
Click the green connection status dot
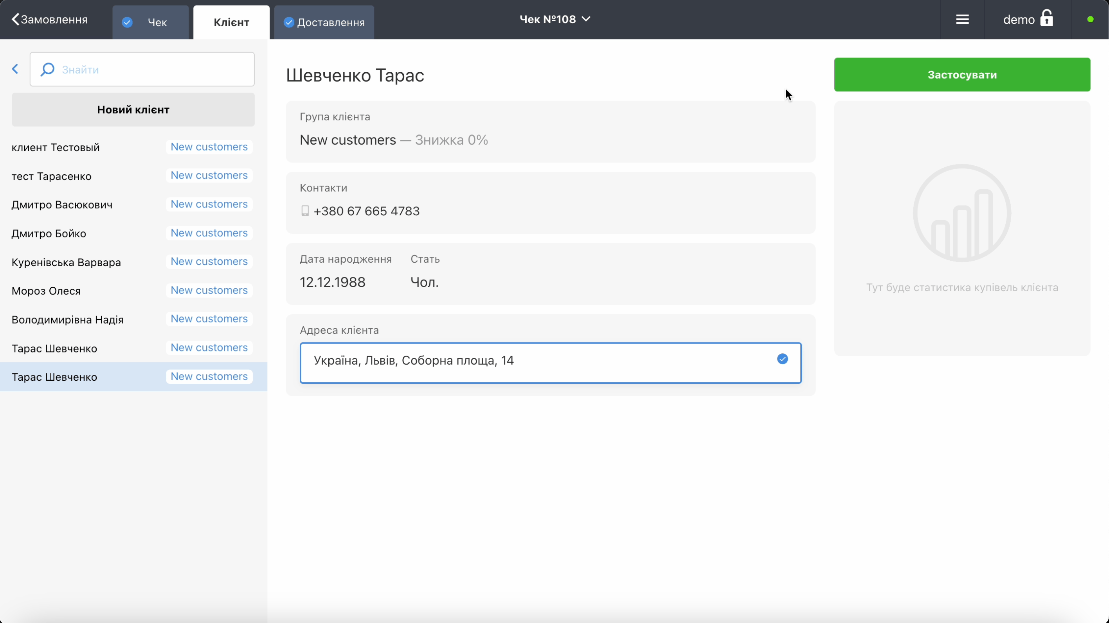[x=1090, y=20]
